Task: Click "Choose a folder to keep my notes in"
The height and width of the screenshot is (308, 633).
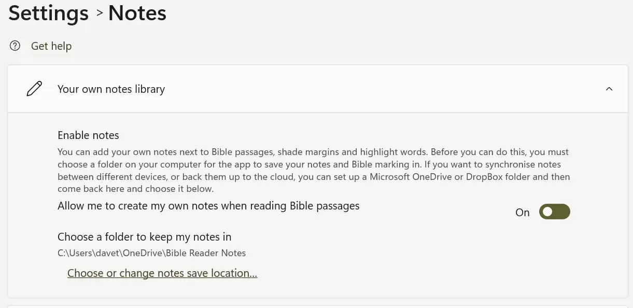Action: click(144, 236)
